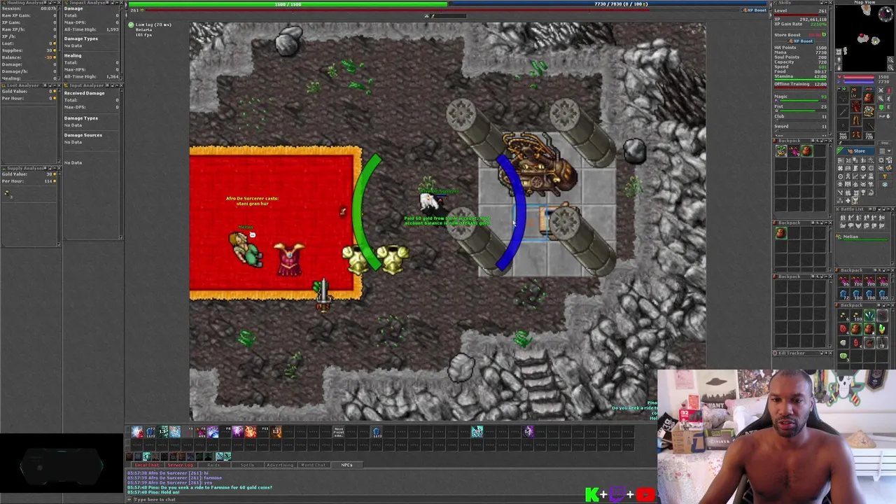Move minimap one floor up
This screenshot has height=504, width=896.
pyautogui.click(x=839, y=59)
